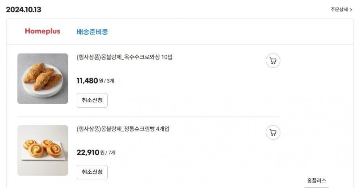Click the 22,910원 price text
Viewport: 356px width, 188px height.
[x=91, y=153]
